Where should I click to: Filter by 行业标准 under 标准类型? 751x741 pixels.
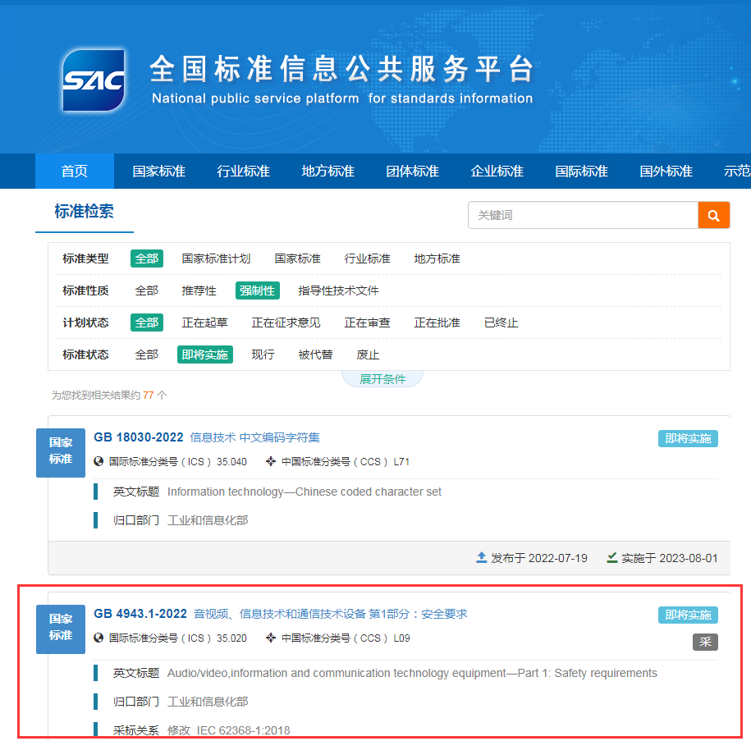368,258
